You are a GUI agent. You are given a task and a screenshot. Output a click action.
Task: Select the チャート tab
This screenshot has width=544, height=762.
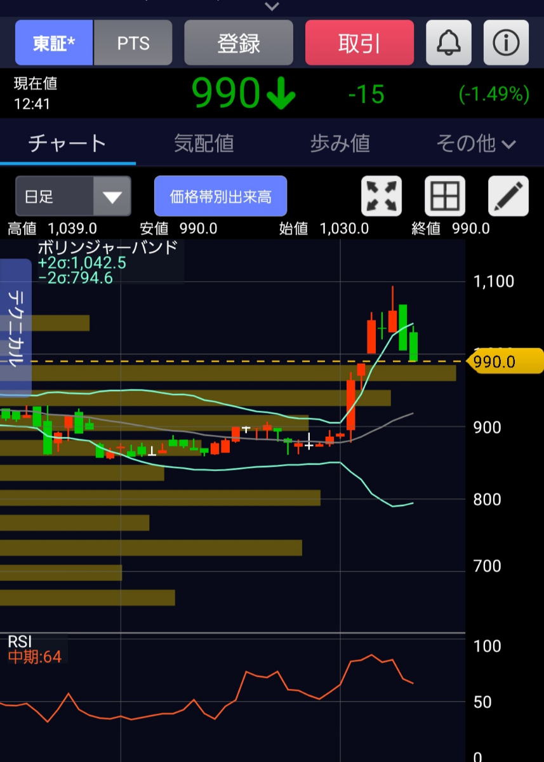click(67, 144)
